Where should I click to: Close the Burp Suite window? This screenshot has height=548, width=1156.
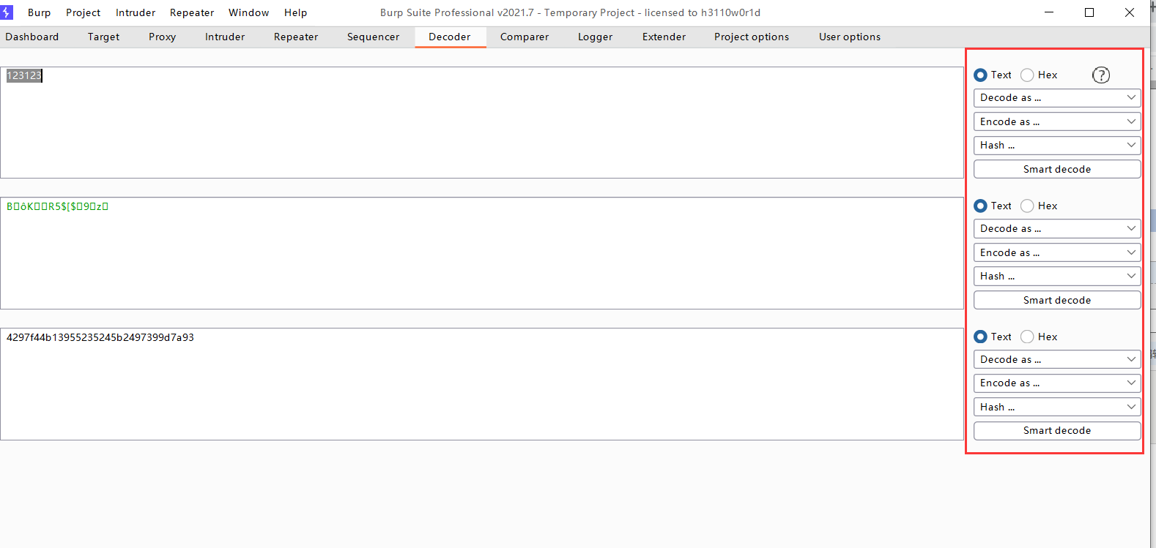[x=1130, y=12]
